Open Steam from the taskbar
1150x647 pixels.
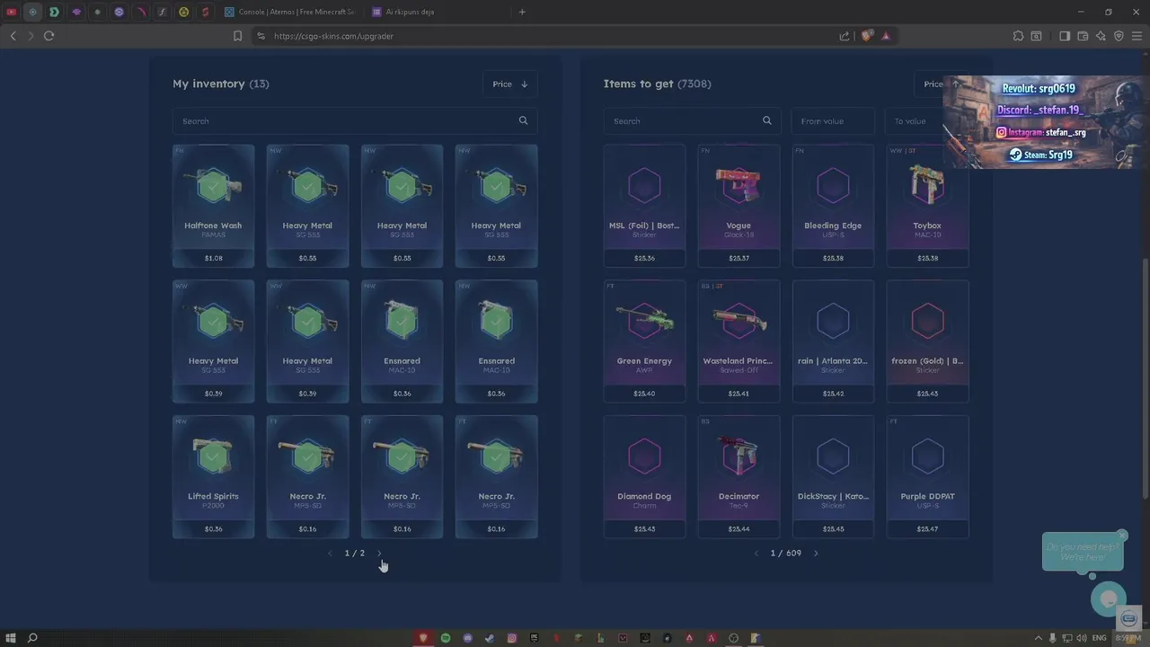pyautogui.click(x=490, y=638)
